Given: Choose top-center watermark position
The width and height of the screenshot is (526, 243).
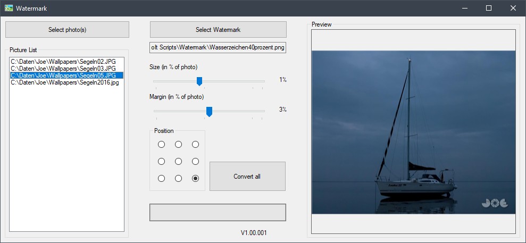Looking at the screenshot, I should click(179, 145).
